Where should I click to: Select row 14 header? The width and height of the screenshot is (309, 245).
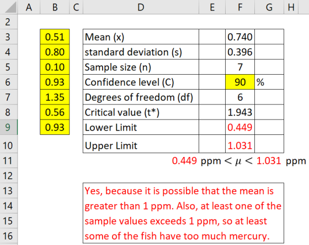coord(9,206)
